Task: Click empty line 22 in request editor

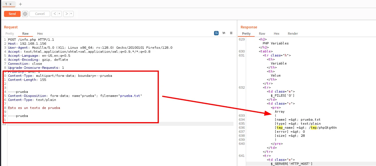Action: click(x=120, y=124)
